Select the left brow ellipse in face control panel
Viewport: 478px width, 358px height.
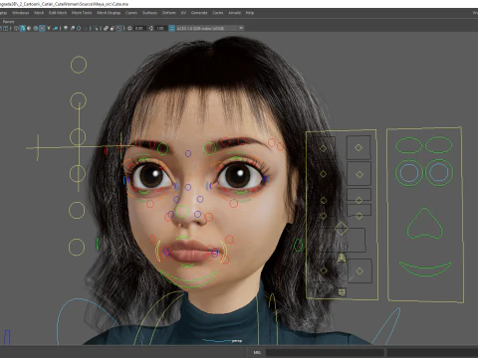click(x=408, y=145)
